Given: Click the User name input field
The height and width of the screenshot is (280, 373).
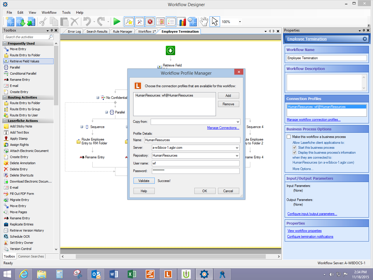Looking at the screenshot, I should (x=195, y=163).
